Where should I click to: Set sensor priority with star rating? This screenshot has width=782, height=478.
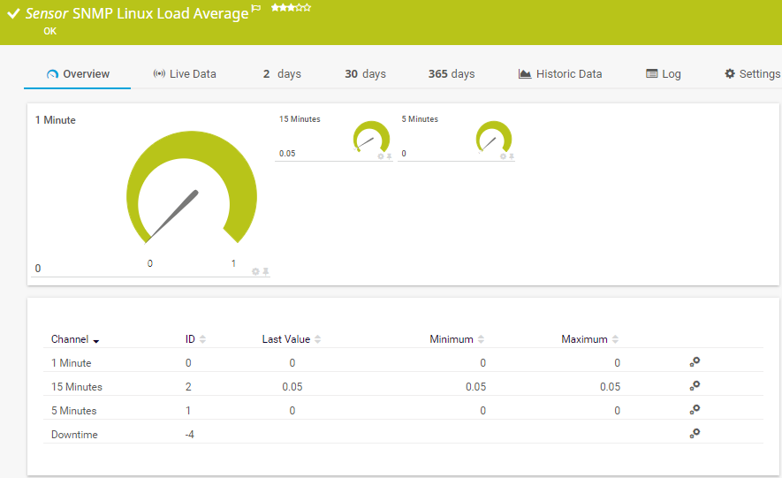[291, 7]
